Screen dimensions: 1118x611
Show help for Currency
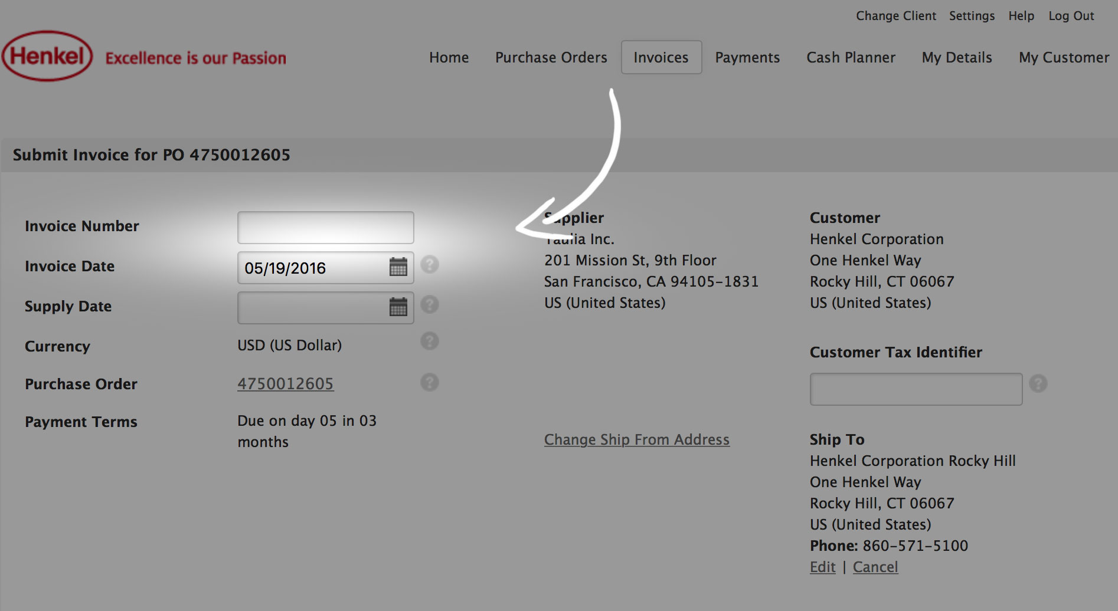pos(430,341)
